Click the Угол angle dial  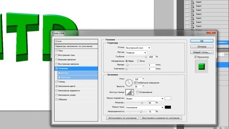tap(129, 83)
